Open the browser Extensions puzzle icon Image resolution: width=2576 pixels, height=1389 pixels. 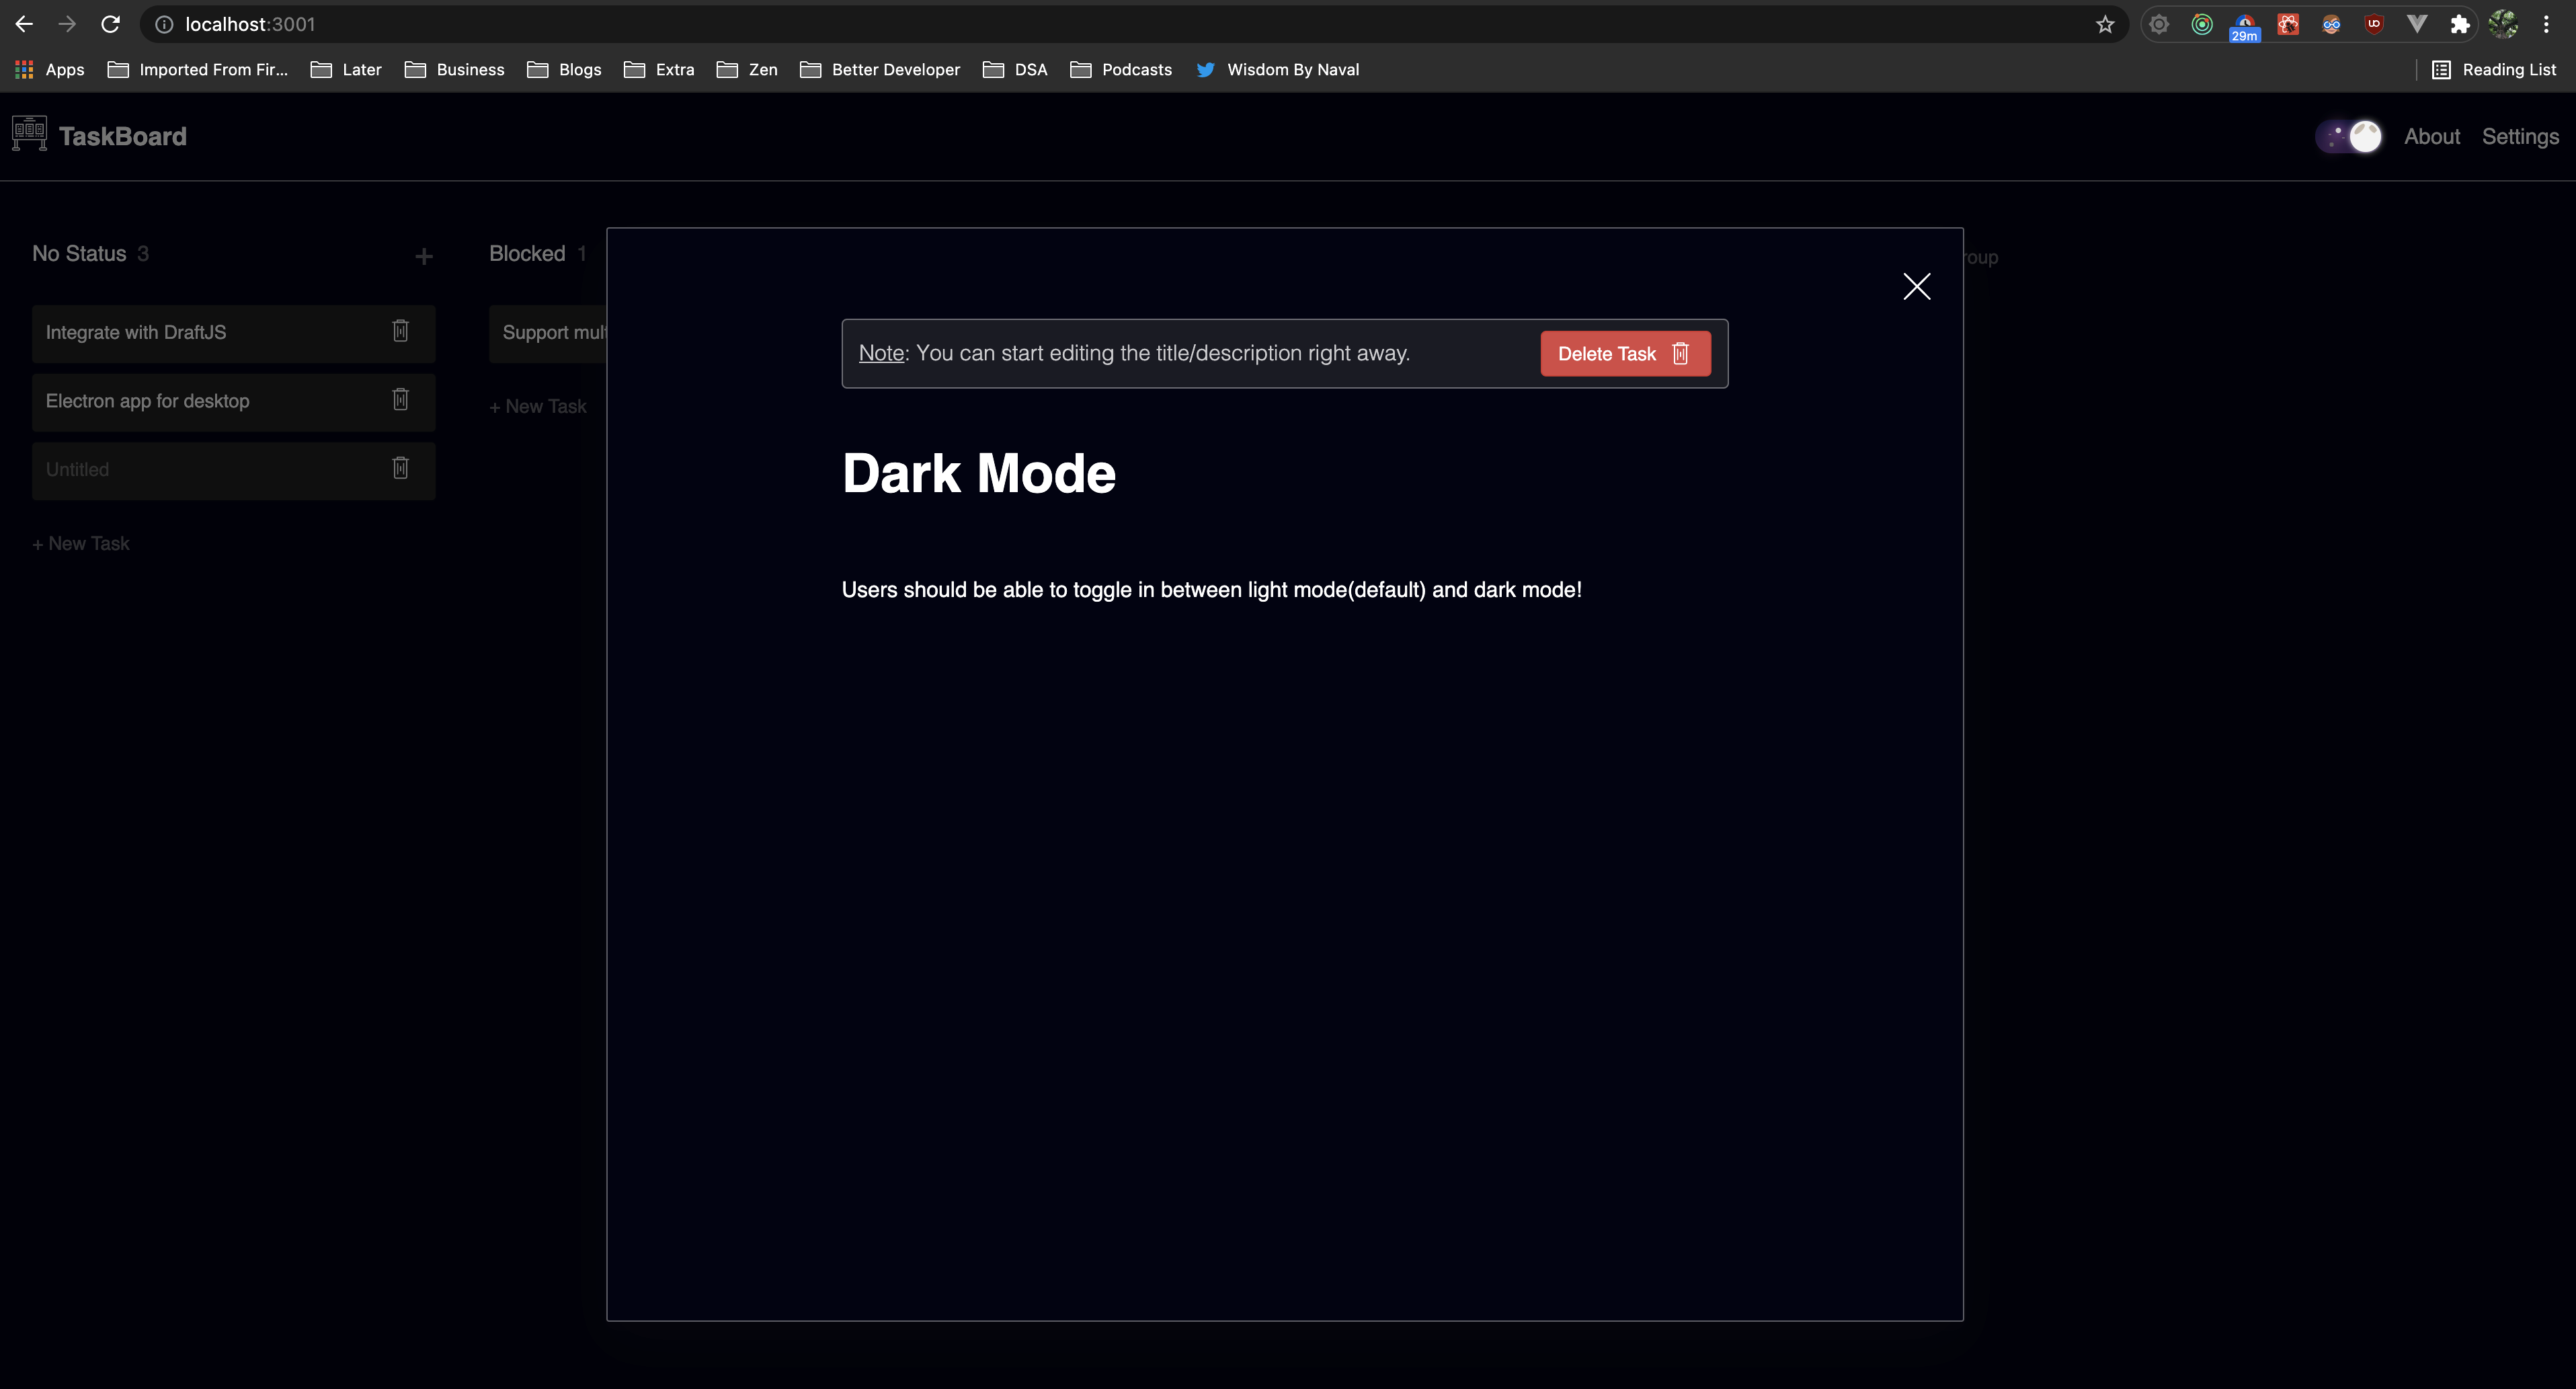pyautogui.click(x=2460, y=24)
